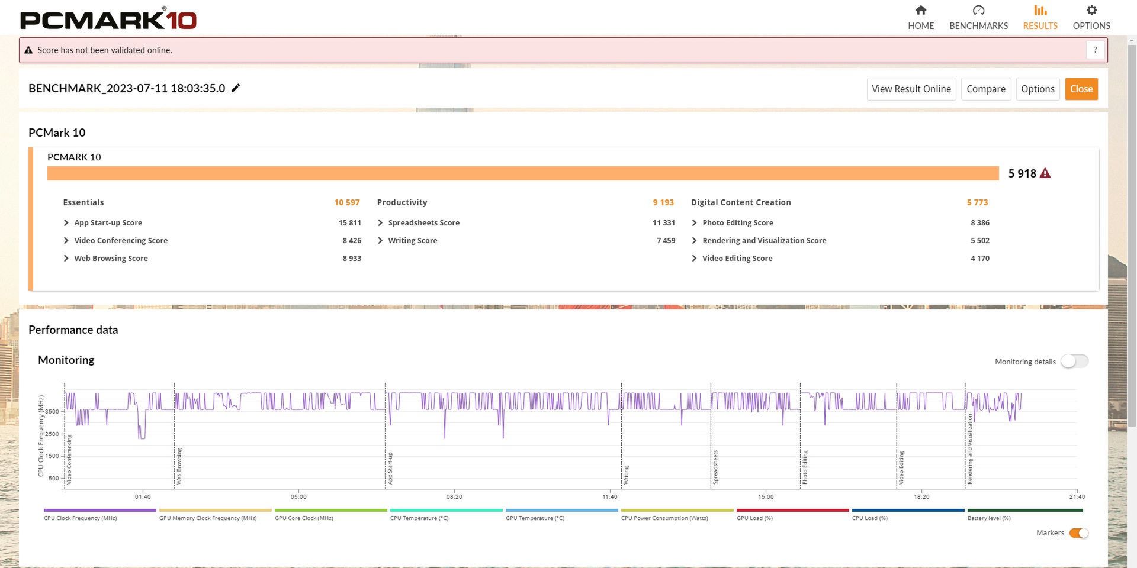Close the benchmark result

point(1081,89)
